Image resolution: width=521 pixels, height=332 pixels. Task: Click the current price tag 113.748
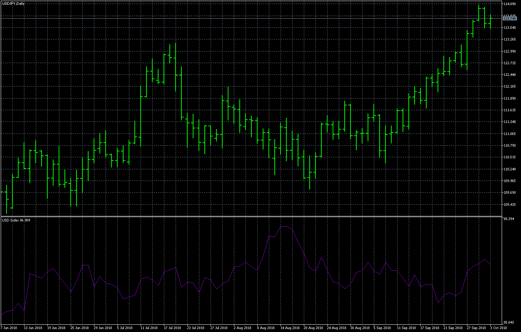click(x=509, y=18)
